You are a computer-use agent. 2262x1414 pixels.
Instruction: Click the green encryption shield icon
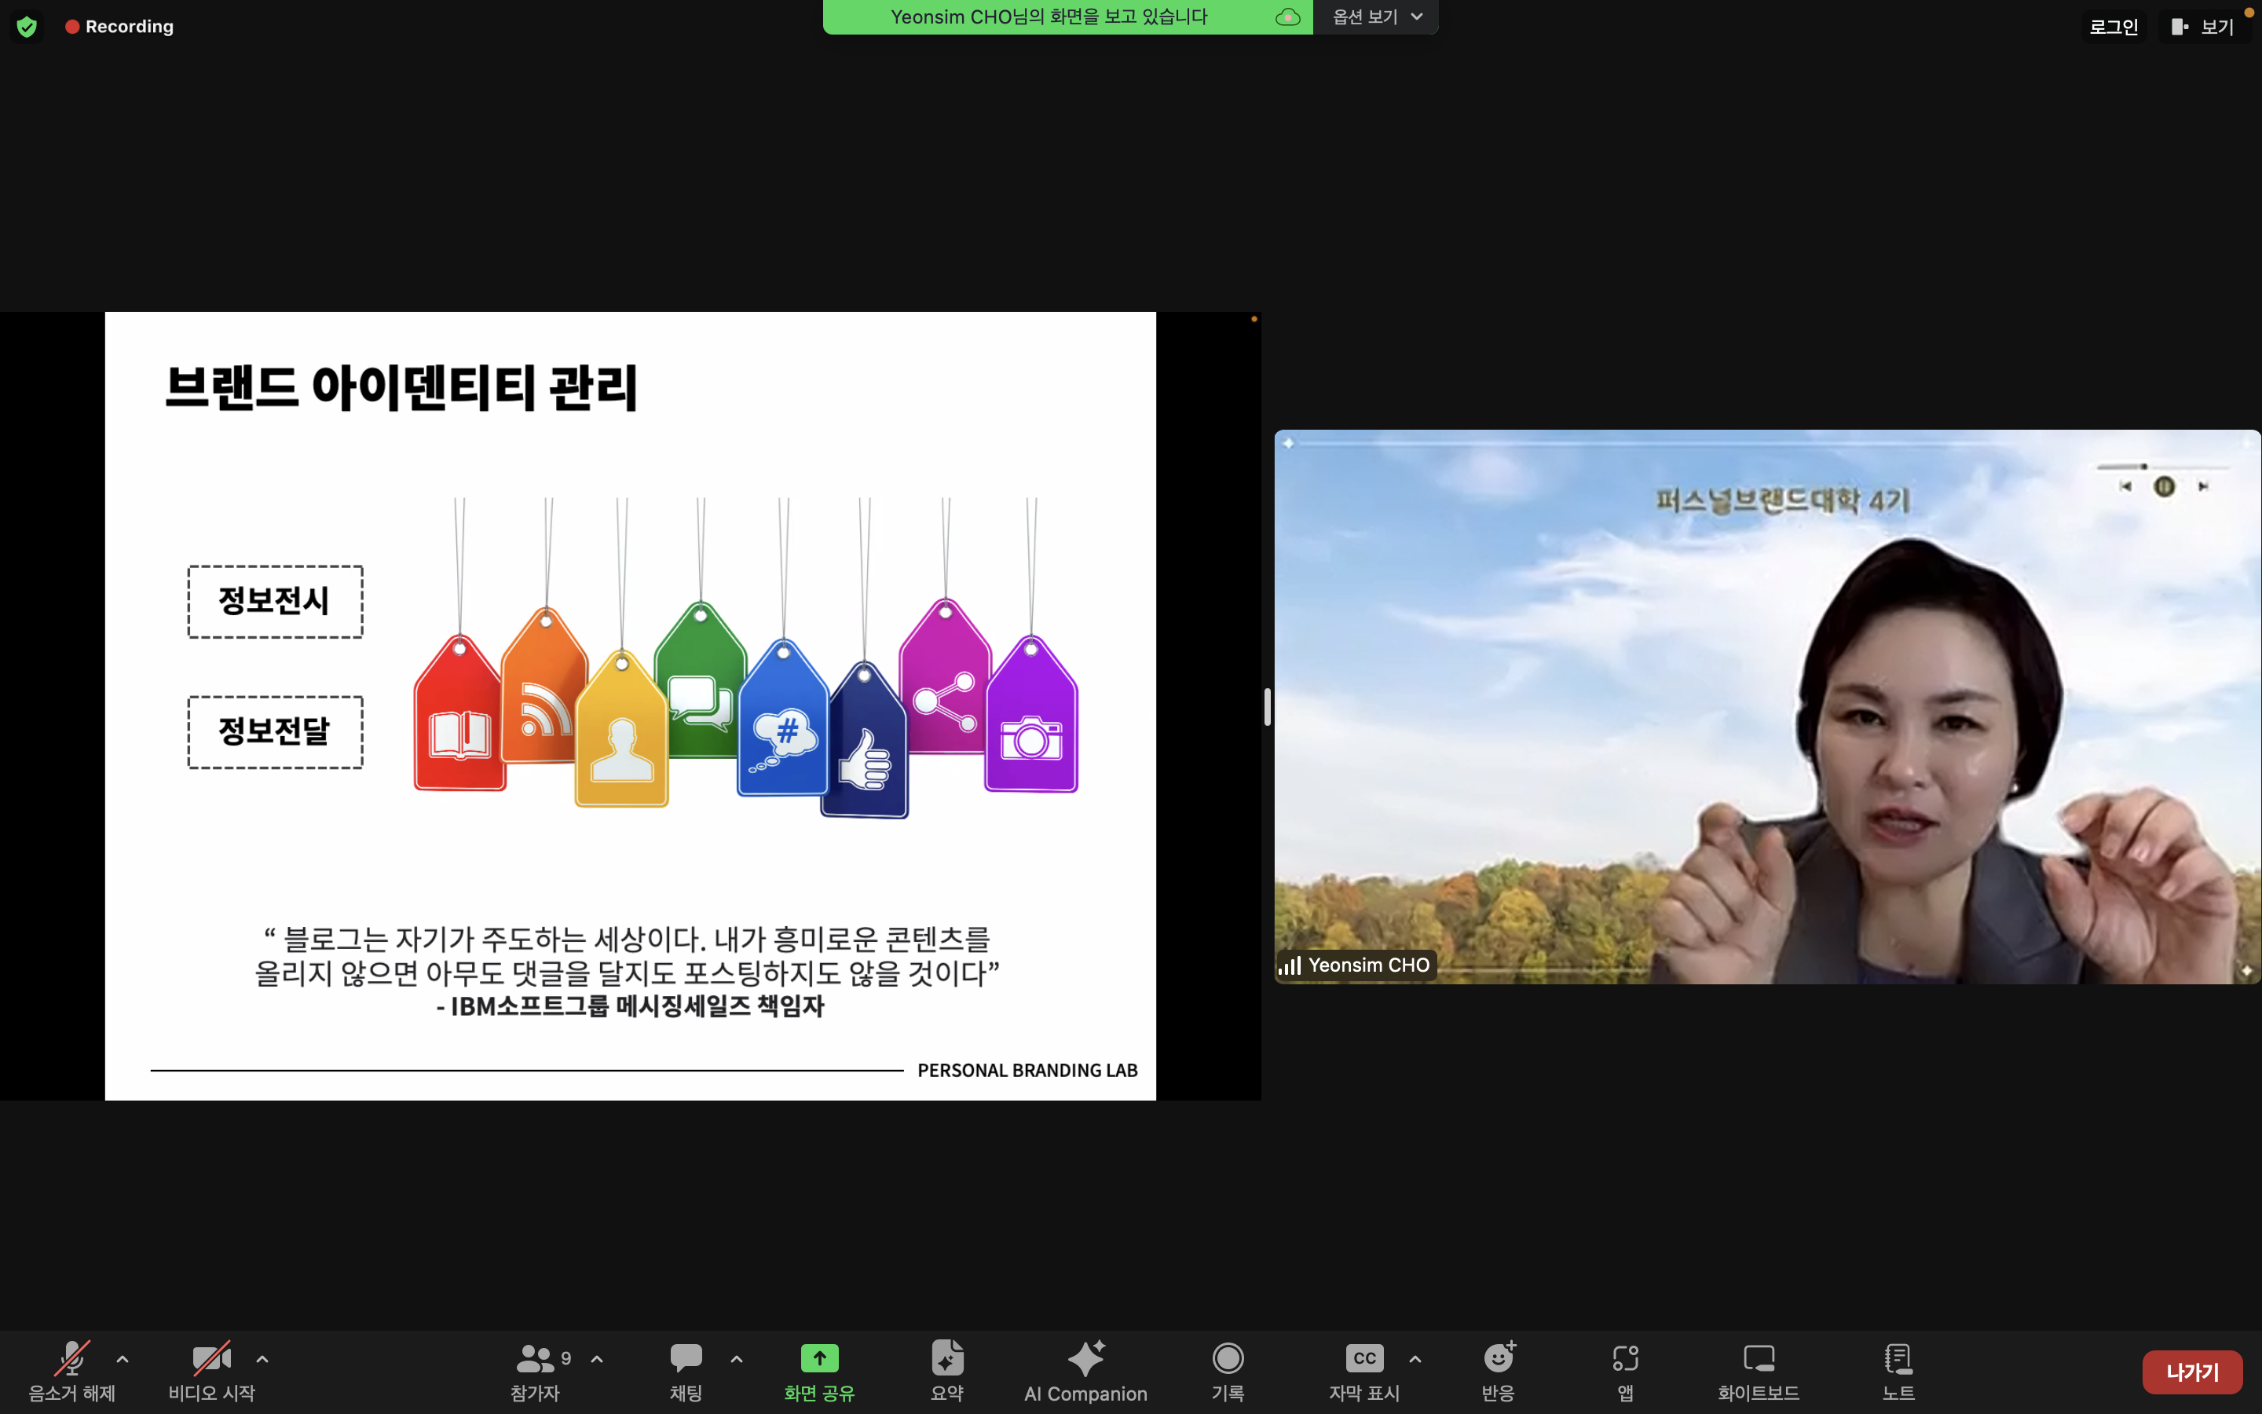[x=27, y=27]
